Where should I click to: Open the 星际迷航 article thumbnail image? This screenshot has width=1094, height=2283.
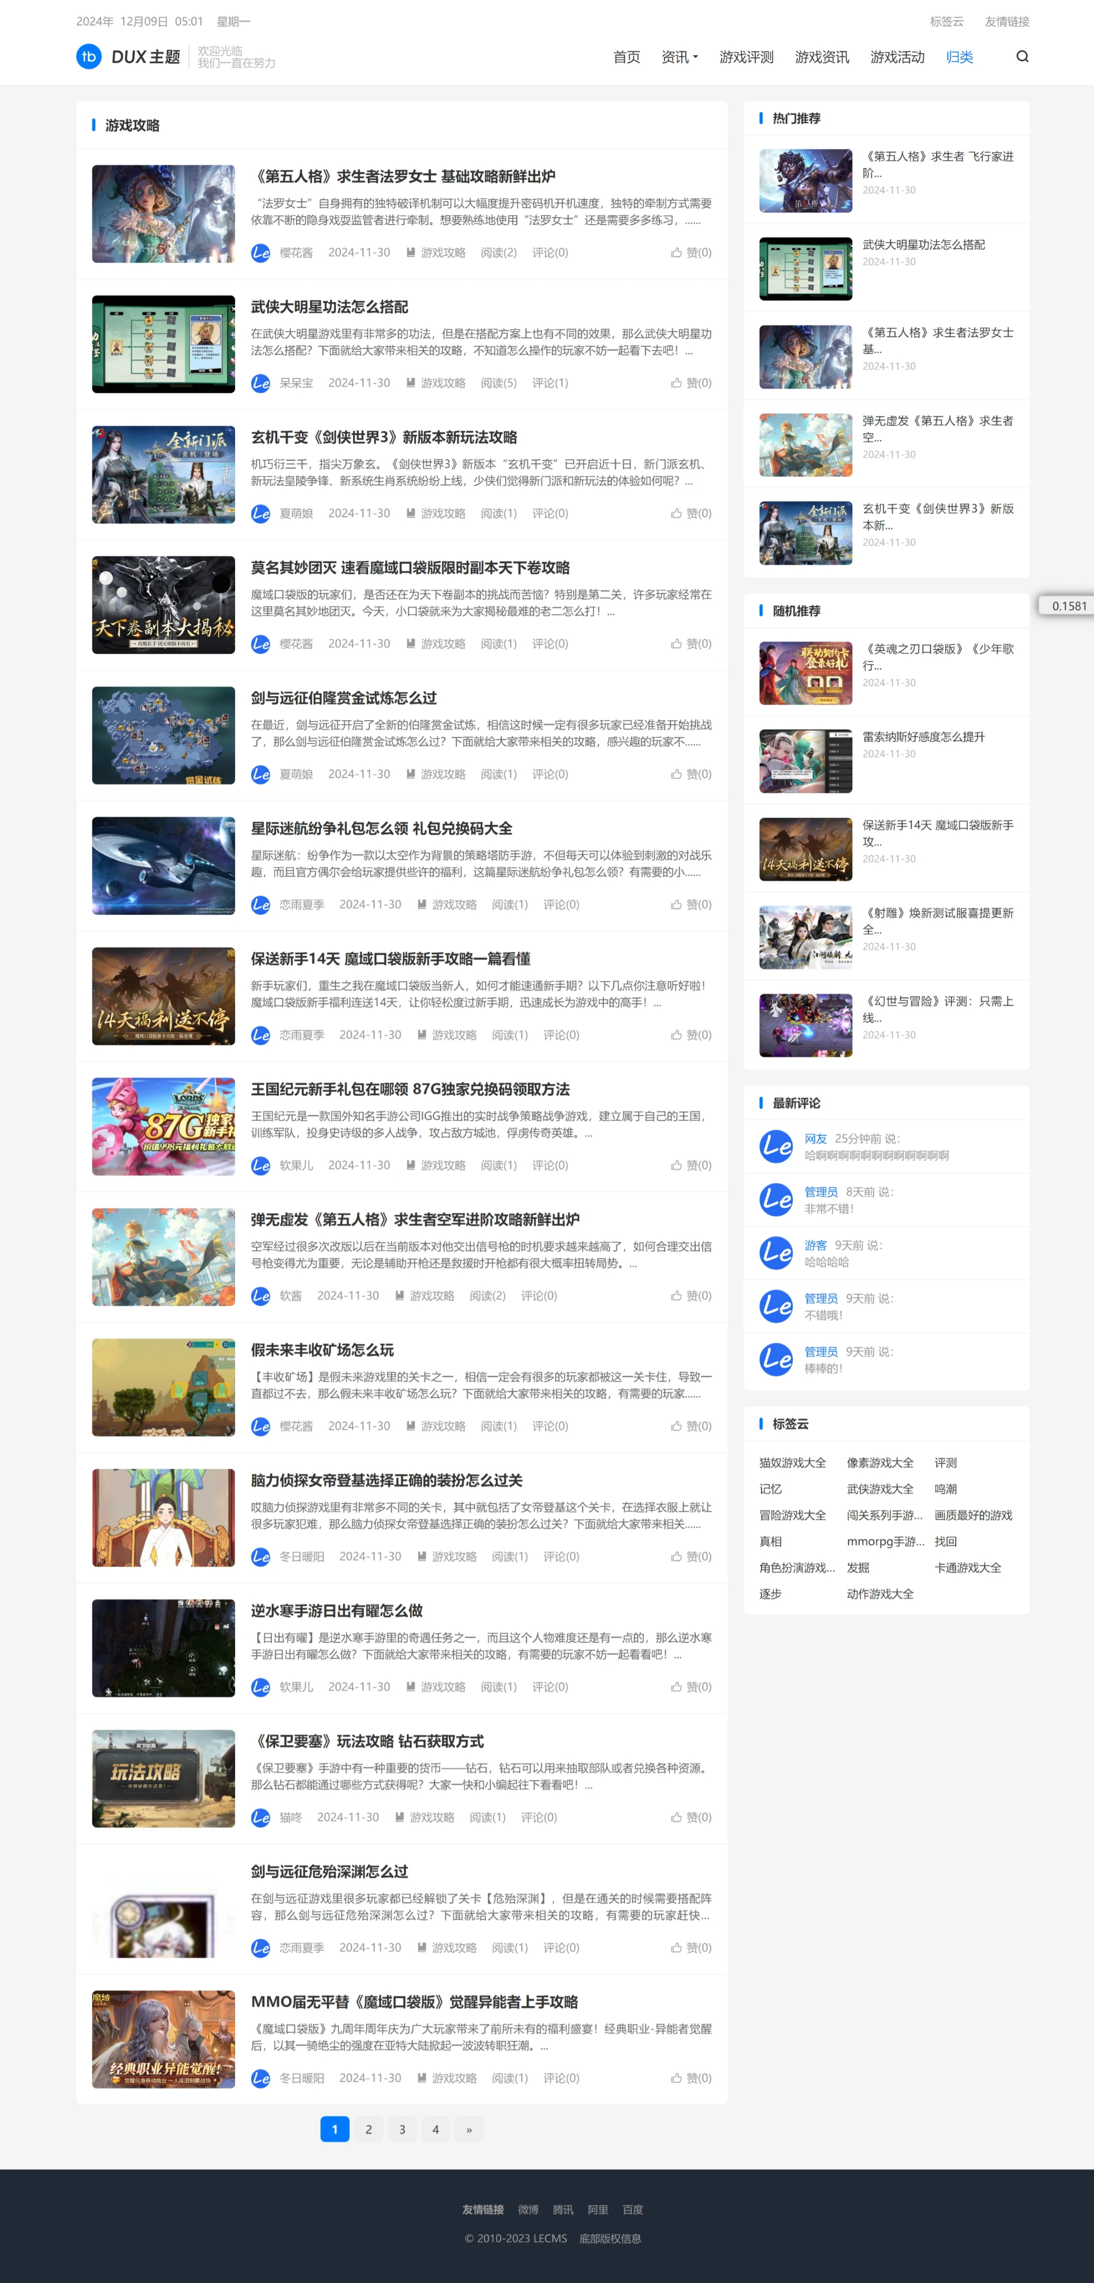(x=163, y=866)
